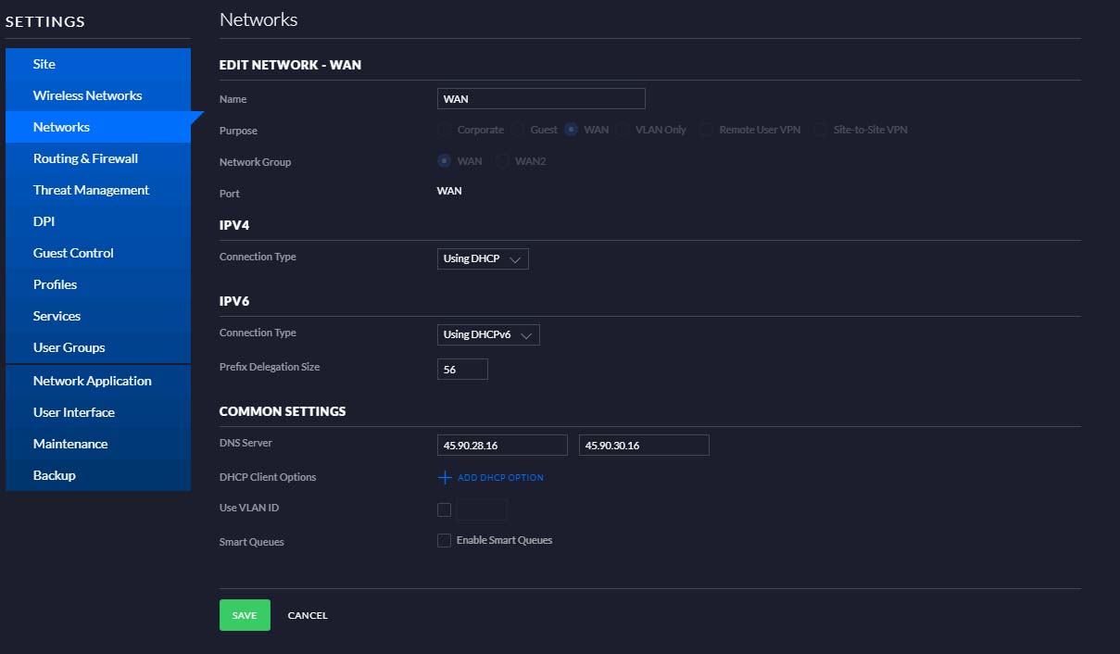Open the Backup settings page
The image size is (1120, 654).
[x=98, y=475]
